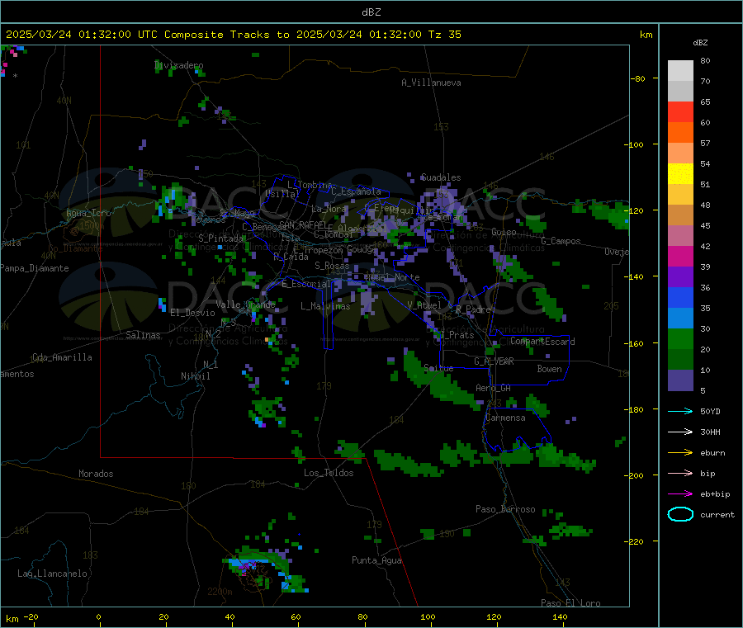
Task: Click the G_Campos map label
Action: (x=561, y=241)
